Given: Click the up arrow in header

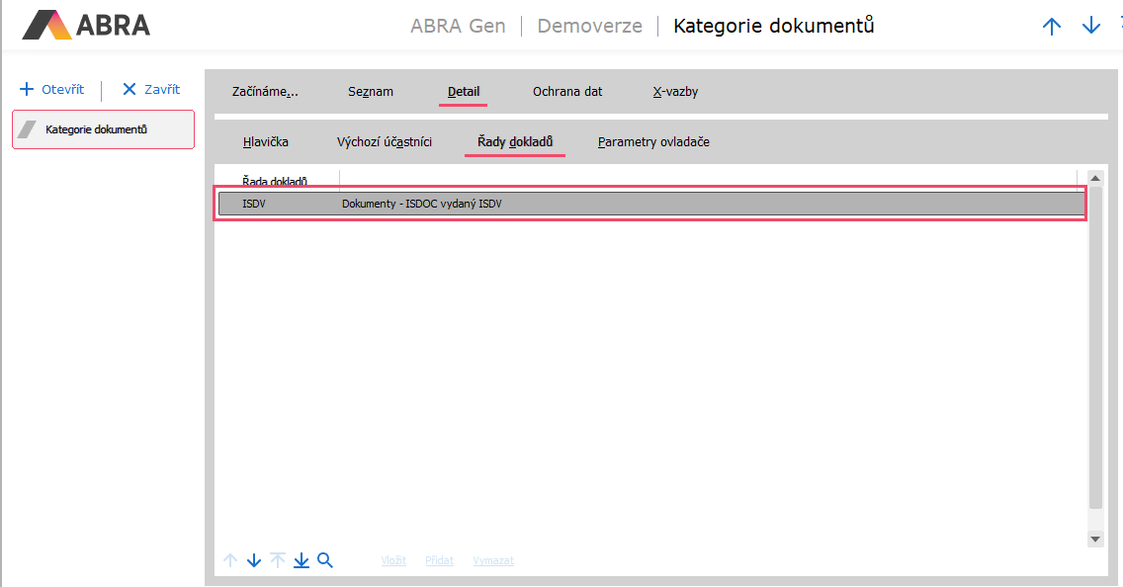Looking at the screenshot, I should 1052,27.
